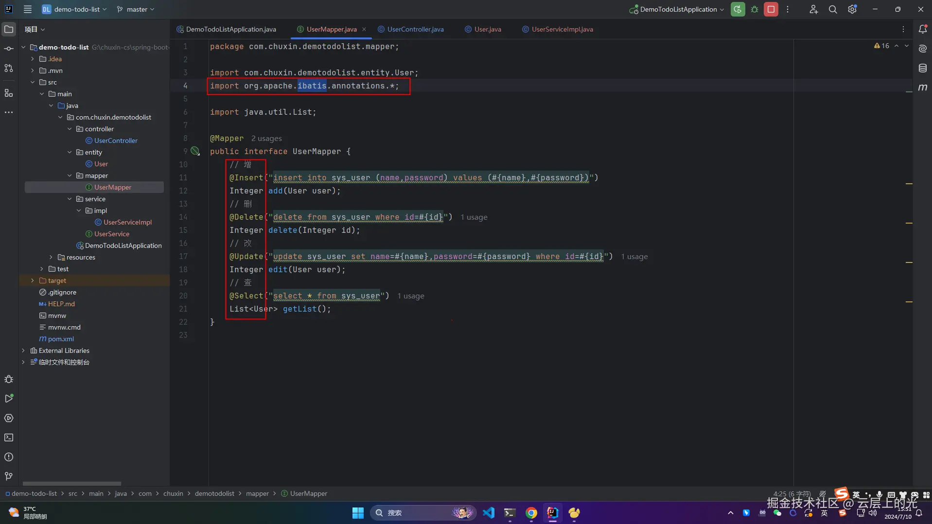Open the Maven tool window icon
The width and height of the screenshot is (932, 524).
click(x=922, y=87)
